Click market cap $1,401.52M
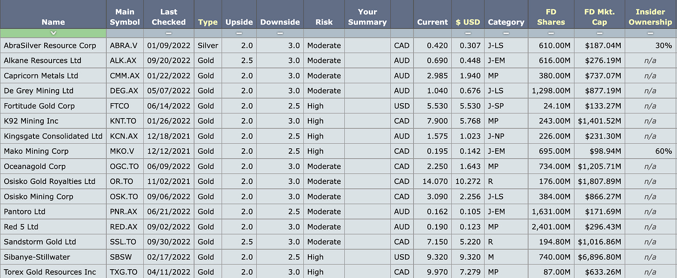The height and width of the screenshot is (278, 677). (x=600, y=121)
